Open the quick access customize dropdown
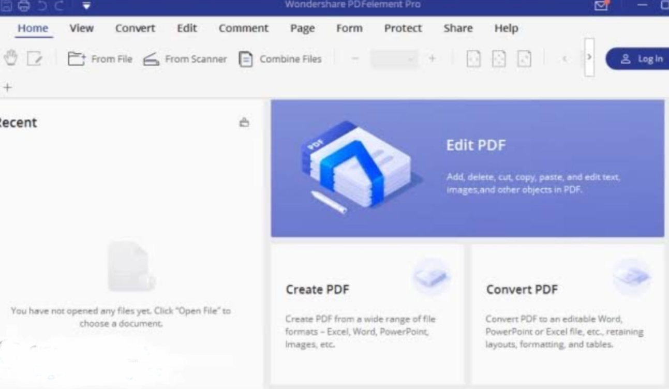The image size is (669, 389). pos(86,6)
